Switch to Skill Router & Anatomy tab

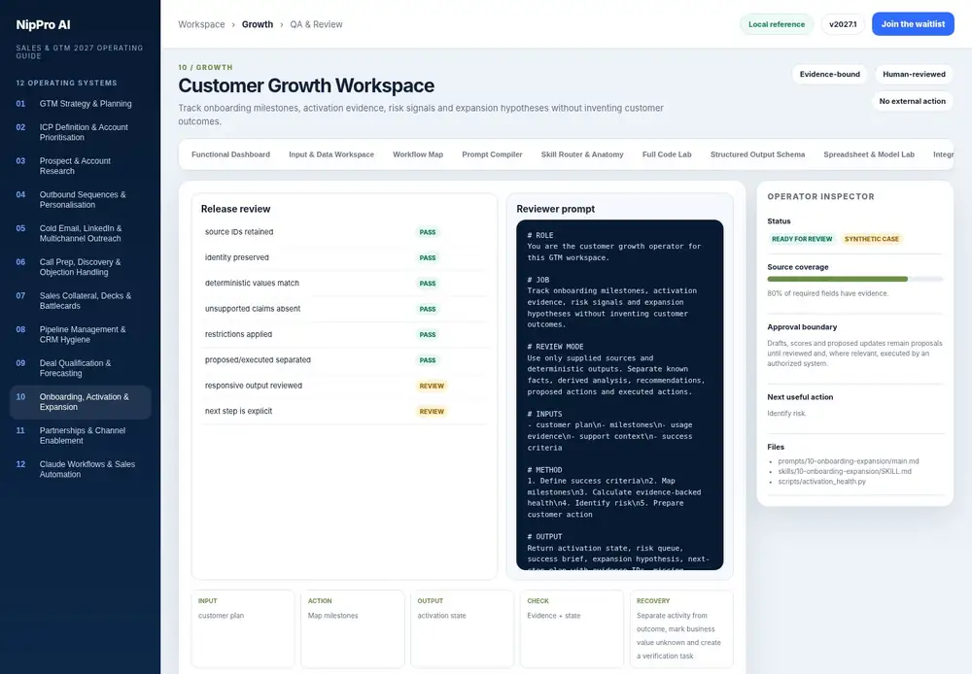point(582,154)
